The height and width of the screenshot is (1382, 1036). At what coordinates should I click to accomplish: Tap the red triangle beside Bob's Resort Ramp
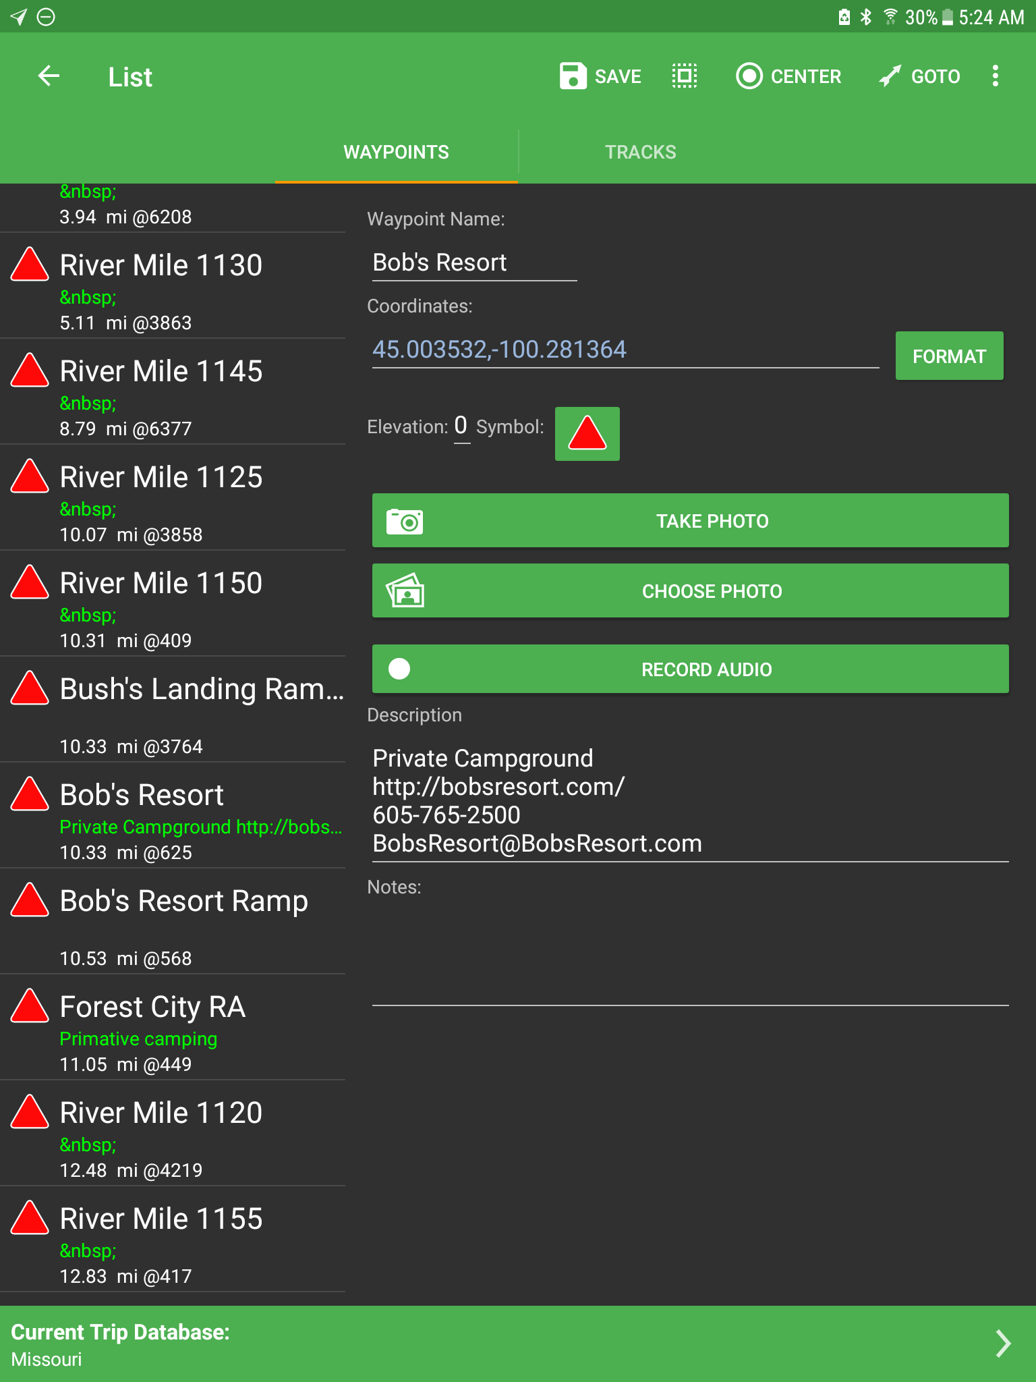point(30,900)
